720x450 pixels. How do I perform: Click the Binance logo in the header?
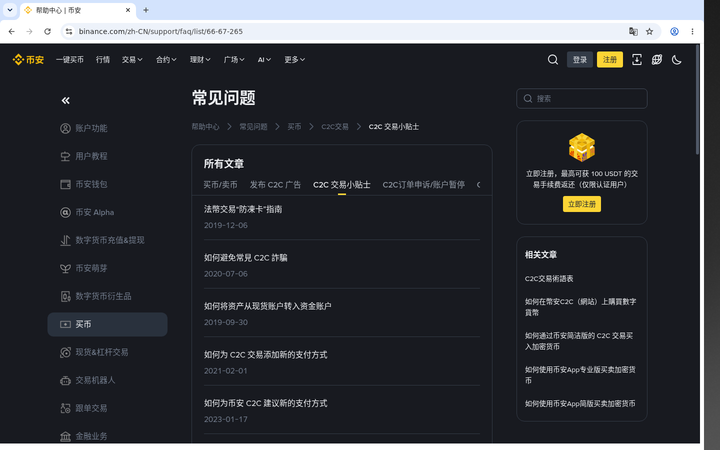(28, 59)
